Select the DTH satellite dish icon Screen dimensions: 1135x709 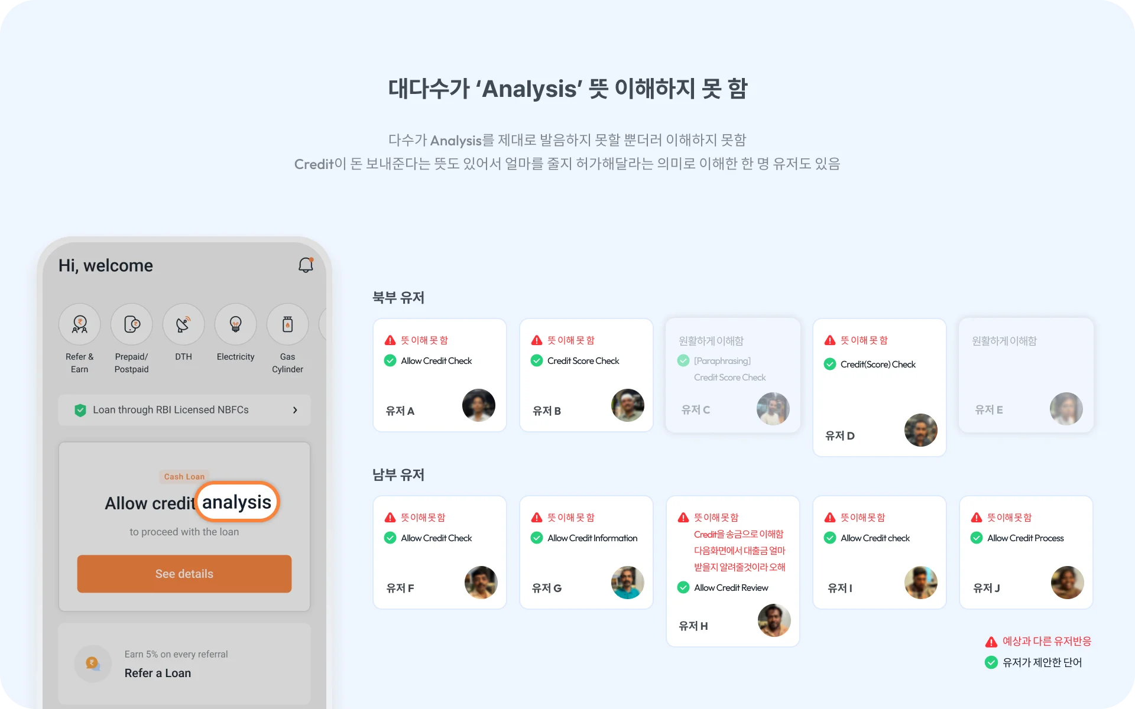point(184,324)
